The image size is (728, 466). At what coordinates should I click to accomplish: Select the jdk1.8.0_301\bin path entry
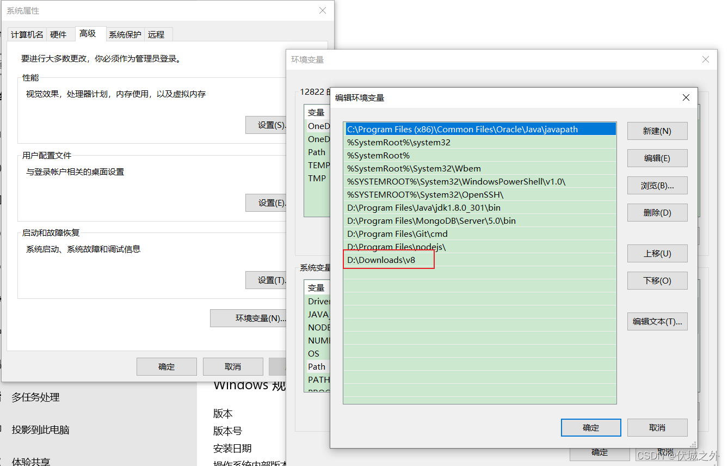tap(481, 208)
